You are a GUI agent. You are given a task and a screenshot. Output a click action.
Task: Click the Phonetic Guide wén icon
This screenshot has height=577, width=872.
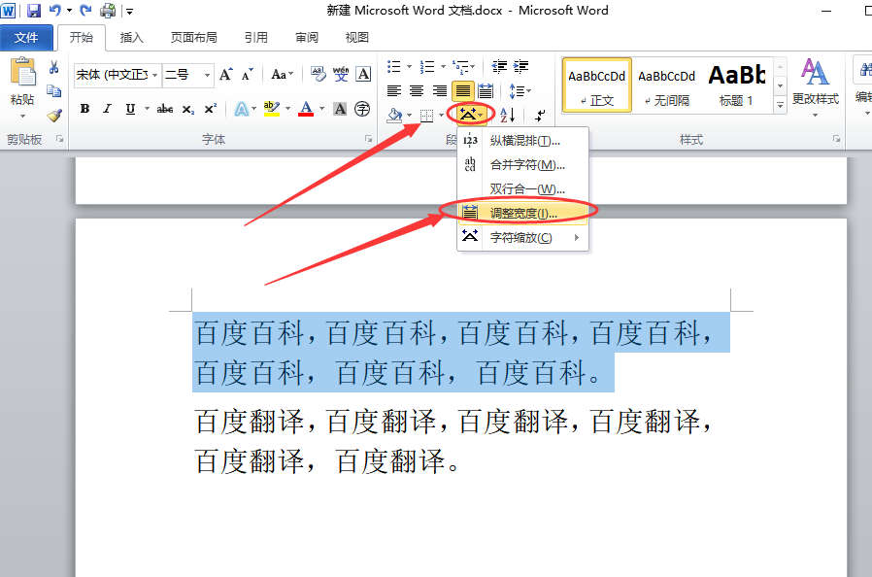pos(341,74)
